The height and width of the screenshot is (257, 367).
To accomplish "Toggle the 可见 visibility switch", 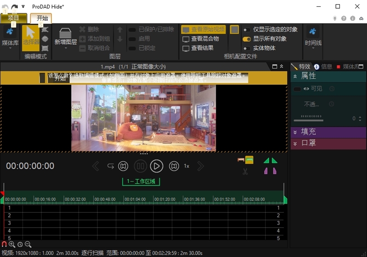I will click(297, 89).
